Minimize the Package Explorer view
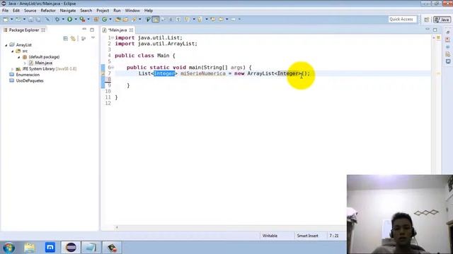 84,30
